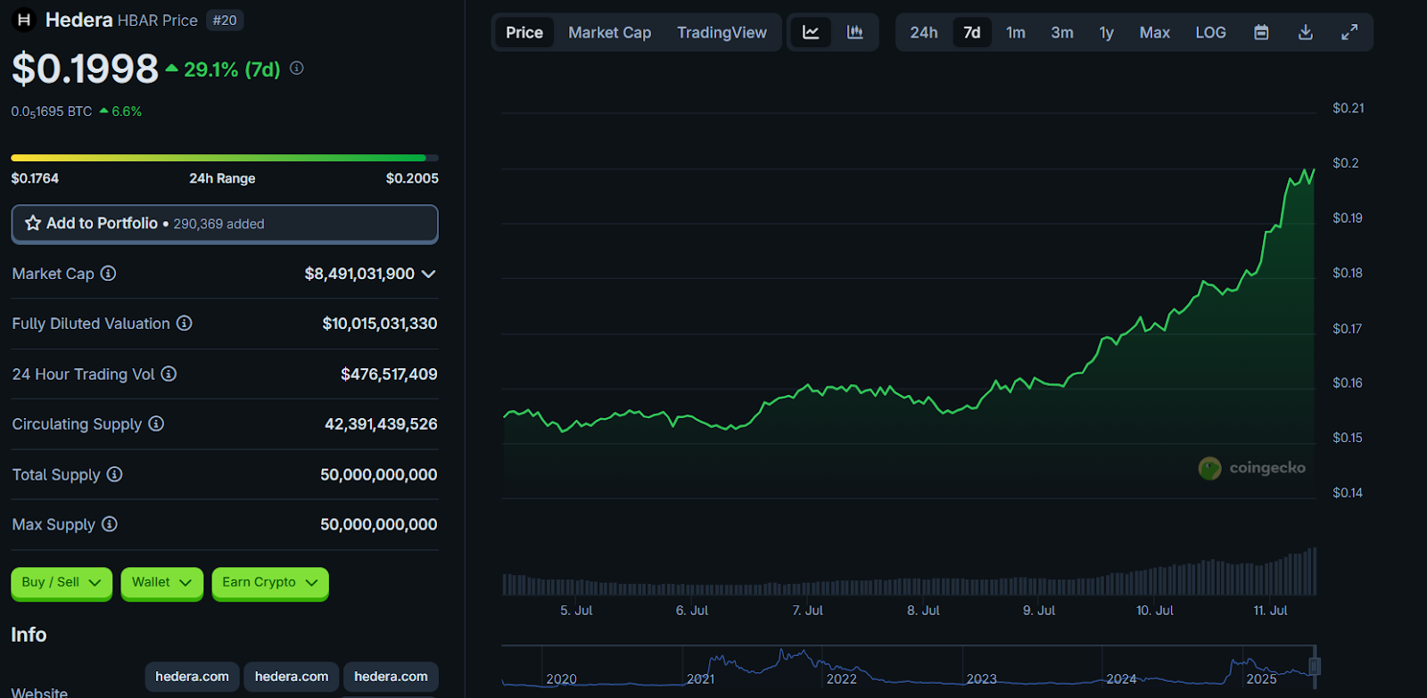
Task: Click the Add to Portfolio button
Action: point(225,224)
